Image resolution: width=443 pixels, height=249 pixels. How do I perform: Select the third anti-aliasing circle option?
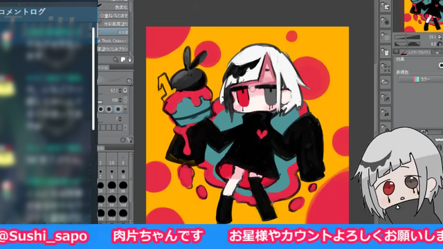point(118,109)
